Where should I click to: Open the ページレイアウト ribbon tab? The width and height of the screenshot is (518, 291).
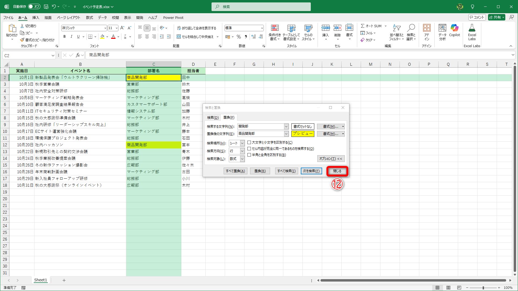point(69,18)
